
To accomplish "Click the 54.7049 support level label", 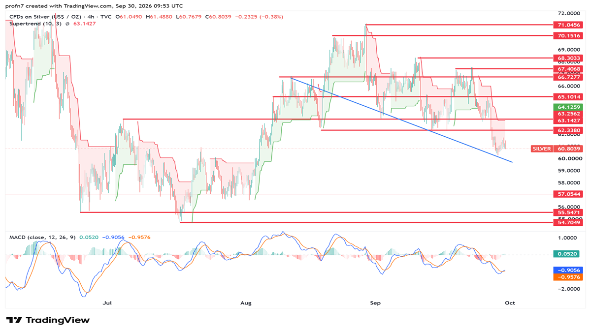I will 569,222.
